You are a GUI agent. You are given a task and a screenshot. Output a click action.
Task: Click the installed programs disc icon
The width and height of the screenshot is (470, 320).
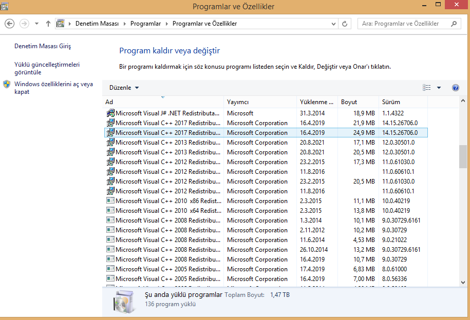point(123,302)
